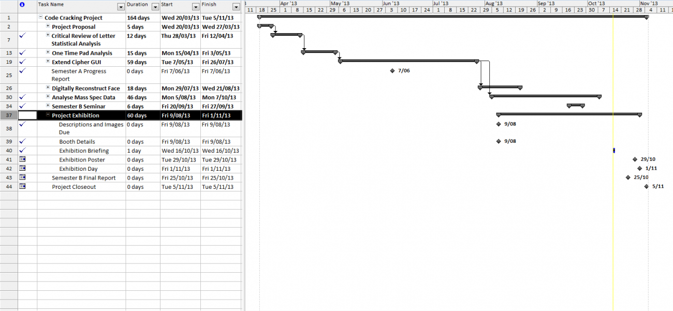Select the 25/10 Final Report milestone marker
This screenshot has width=673, height=311.
(x=628, y=177)
